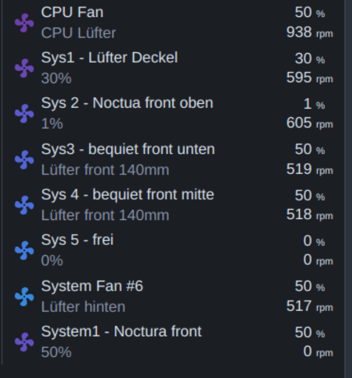Click the Sys 5 frei fan icon
352x378 pixels.
click(24, 250)
